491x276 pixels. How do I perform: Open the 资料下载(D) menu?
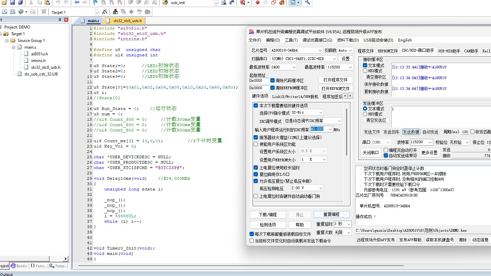coord(348,40)
